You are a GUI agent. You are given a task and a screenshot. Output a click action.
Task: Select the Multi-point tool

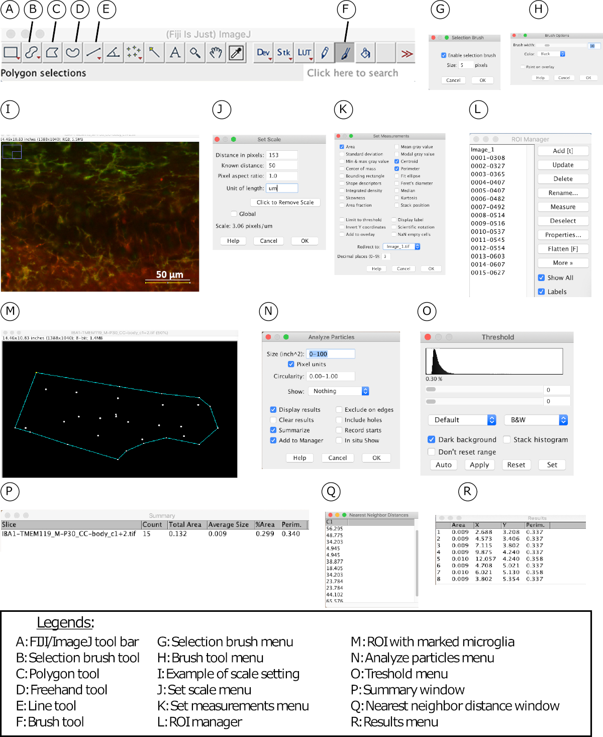(x=134, y=52)
